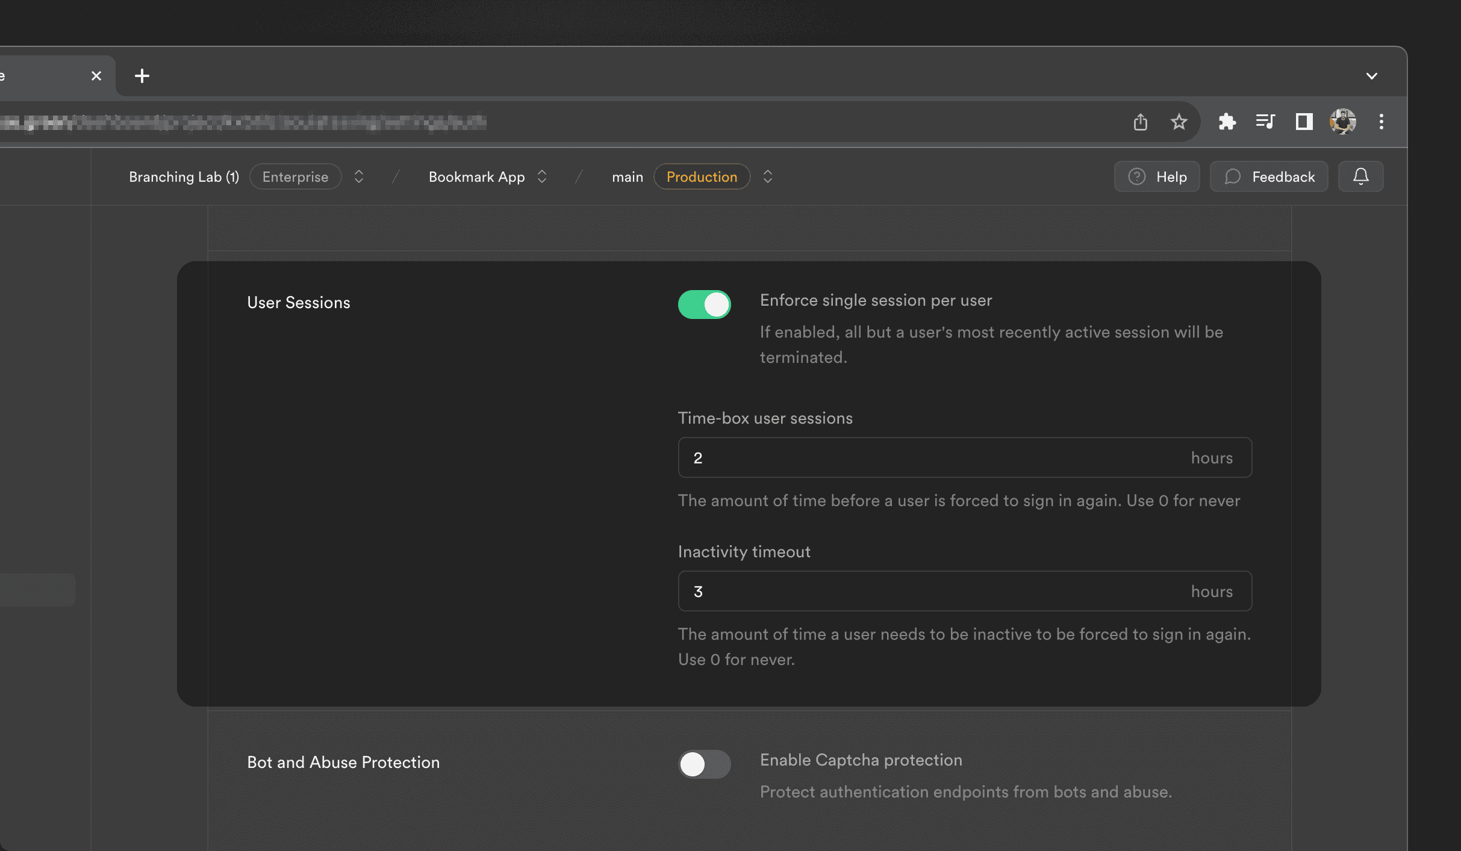Image resolution: width=1461 pixels, height=851 pixels.
Task: Bookmark this page with the star
Action: pyautogui.click(x=1179, y=122)
